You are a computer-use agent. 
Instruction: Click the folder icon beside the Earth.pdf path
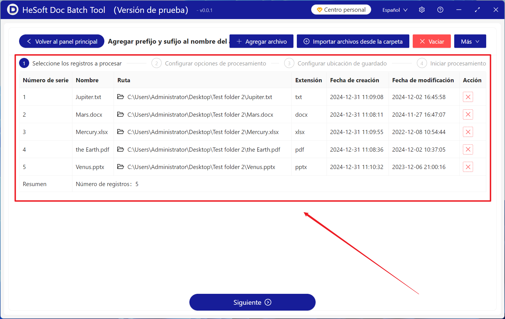[121, 149]
